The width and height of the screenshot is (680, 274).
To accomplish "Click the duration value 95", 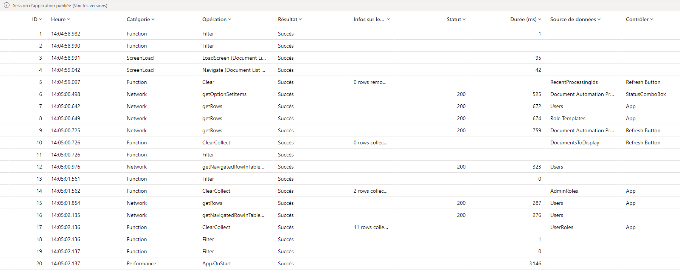I will (538, 58).
